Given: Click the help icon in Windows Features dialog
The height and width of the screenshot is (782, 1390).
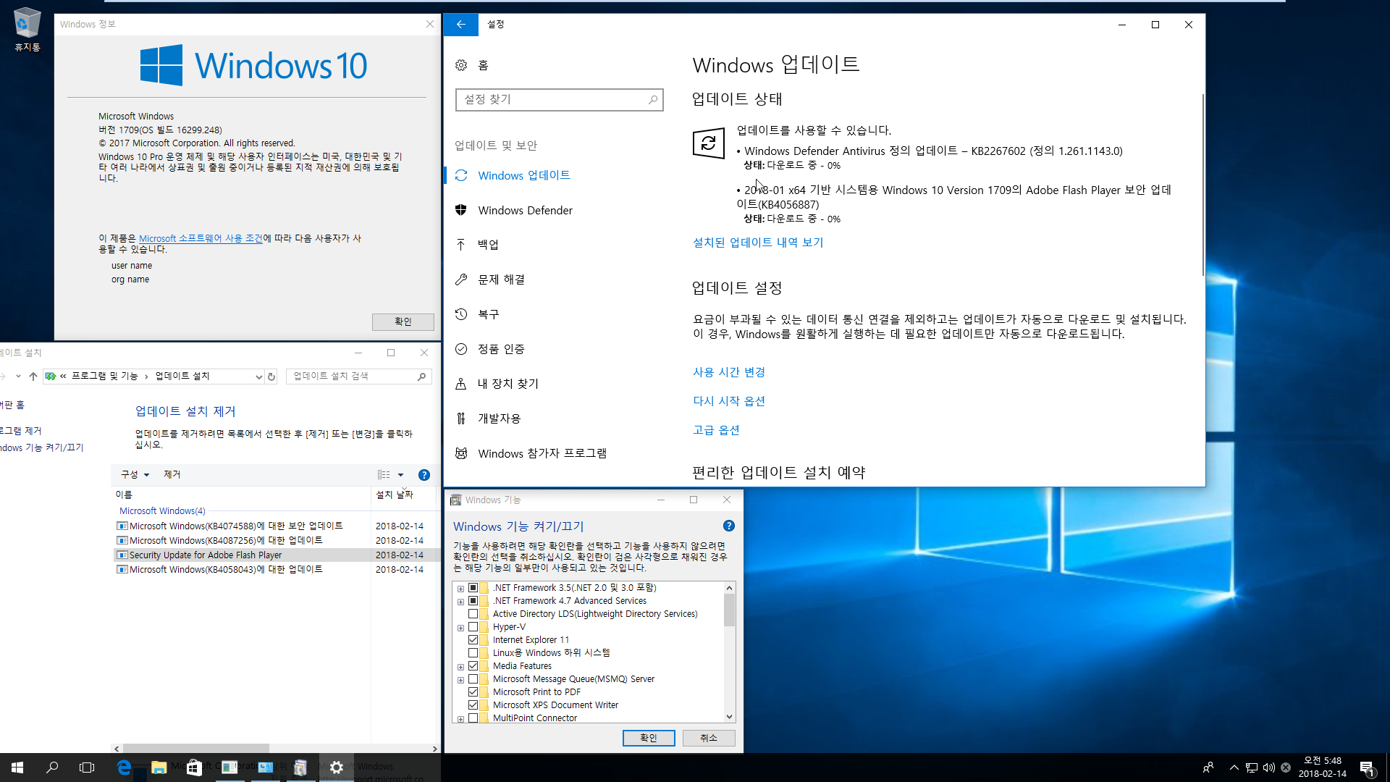Looking at the screenshot, I should coord(729,526).
